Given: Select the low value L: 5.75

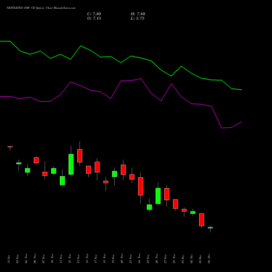Looking at the screenshot, I should (x=138, y=18).
